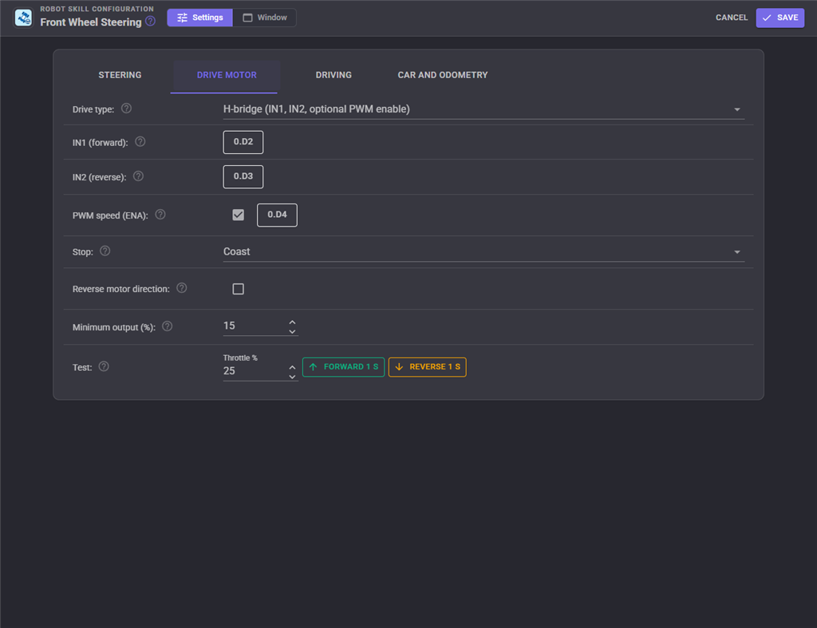This screenshot has width=817, height=628.
Task: Click the Front Wheel Steering skill logo icon
Action: [23, 18]
